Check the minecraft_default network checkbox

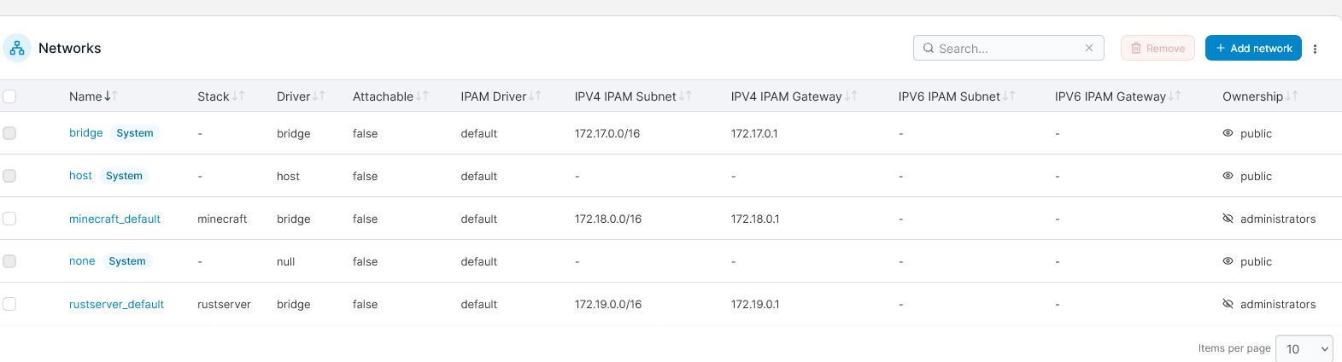(x=9, y=219)
